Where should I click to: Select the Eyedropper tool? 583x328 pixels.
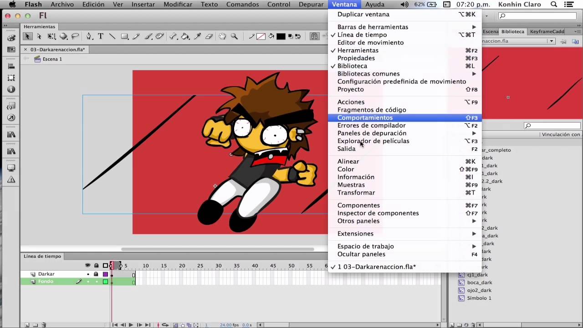(x=198, y=36)
